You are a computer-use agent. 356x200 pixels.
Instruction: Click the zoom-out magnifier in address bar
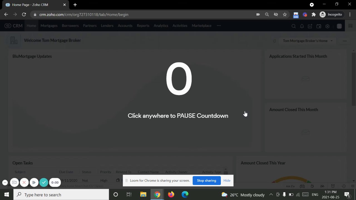pos(267,14)
